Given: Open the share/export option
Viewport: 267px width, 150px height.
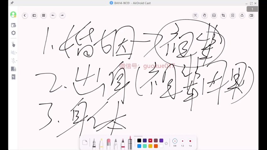Looking at the screenshot, I should (x=242, y=15).
